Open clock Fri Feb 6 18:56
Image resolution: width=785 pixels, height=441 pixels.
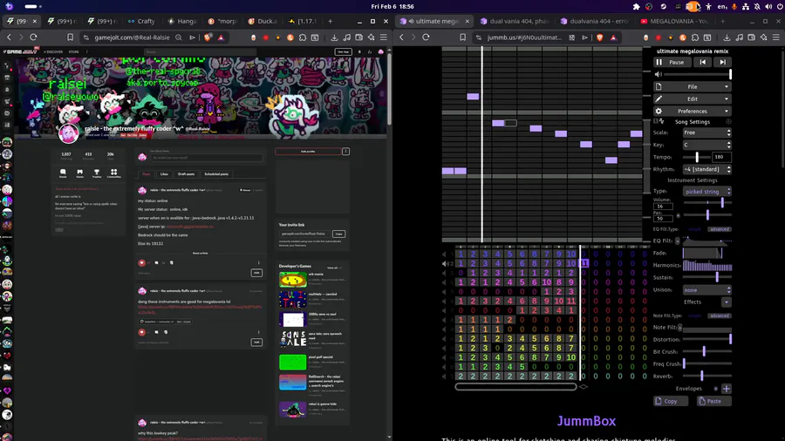[392, 6]
